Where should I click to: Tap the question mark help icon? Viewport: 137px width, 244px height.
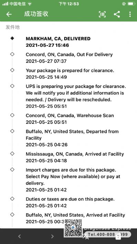(x=118, y=236)
